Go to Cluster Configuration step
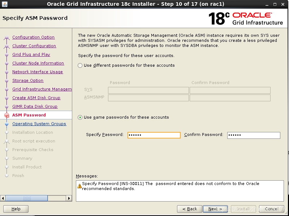Viewport: 289px width, 216px height. 34,46
